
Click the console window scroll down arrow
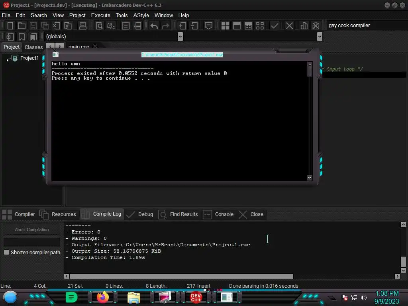[x=309, y=178]
